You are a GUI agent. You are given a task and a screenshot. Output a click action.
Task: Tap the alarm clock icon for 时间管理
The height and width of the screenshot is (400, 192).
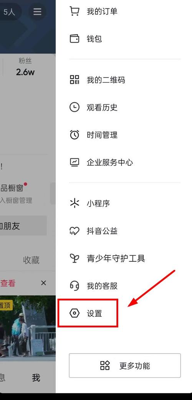74,135
